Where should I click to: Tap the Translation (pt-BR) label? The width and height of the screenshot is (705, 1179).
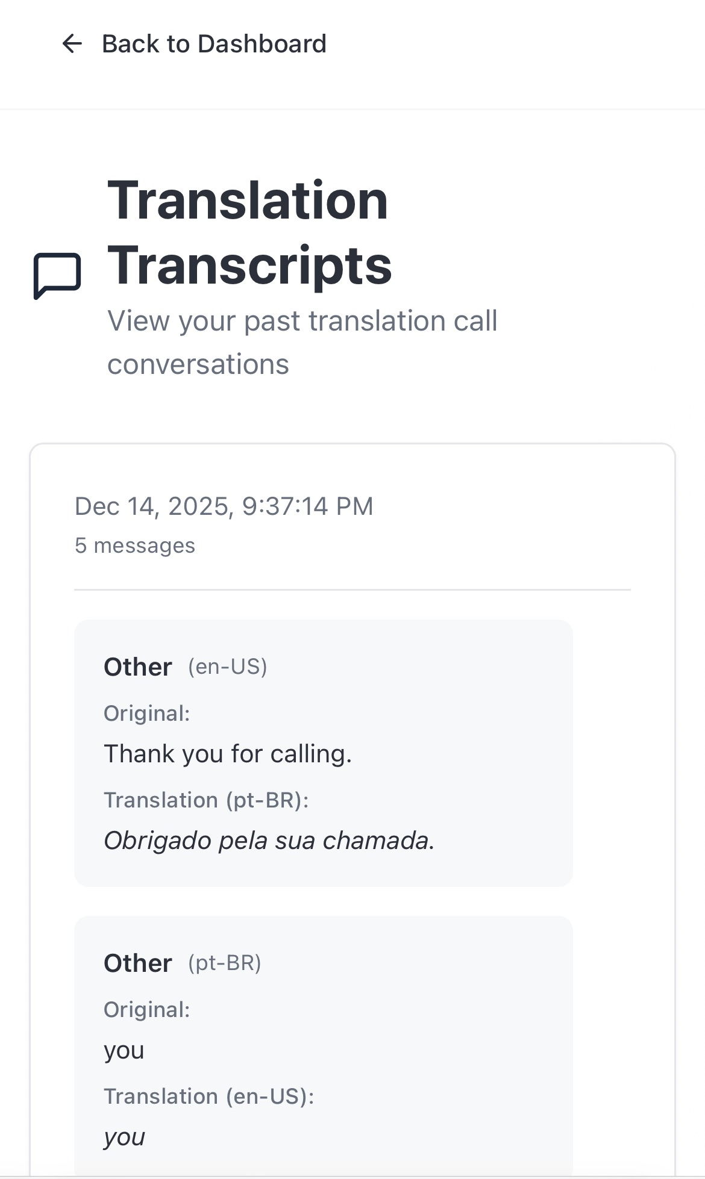pos(206,799)
